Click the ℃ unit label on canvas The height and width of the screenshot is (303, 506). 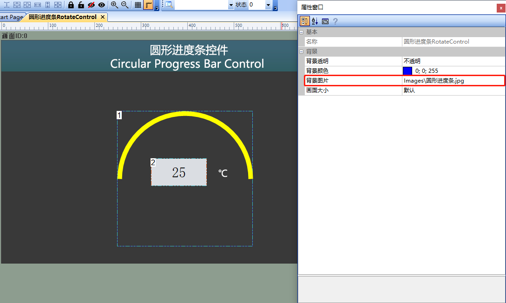[x=223, y=174]
